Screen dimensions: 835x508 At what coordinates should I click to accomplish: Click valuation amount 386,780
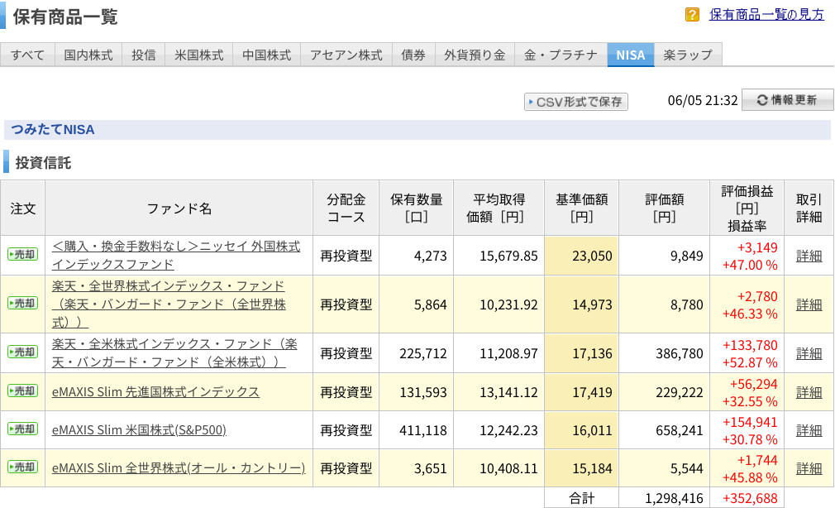[x=680, y=353]
